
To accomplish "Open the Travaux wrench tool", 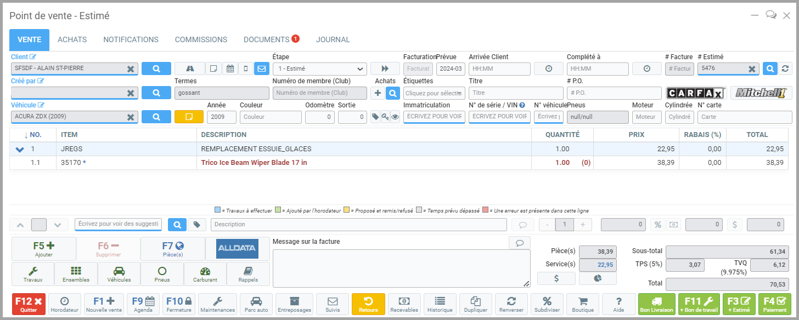I will click(33, 273).
